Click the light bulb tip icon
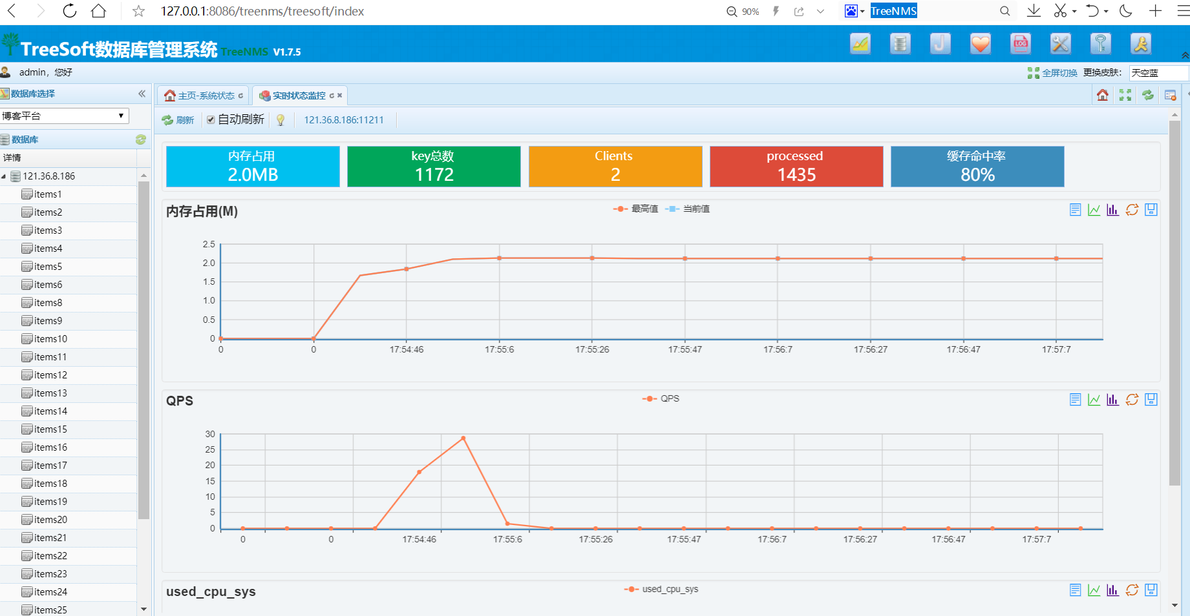The height and width of the screenshot is (616, 1190). [281, 120]
